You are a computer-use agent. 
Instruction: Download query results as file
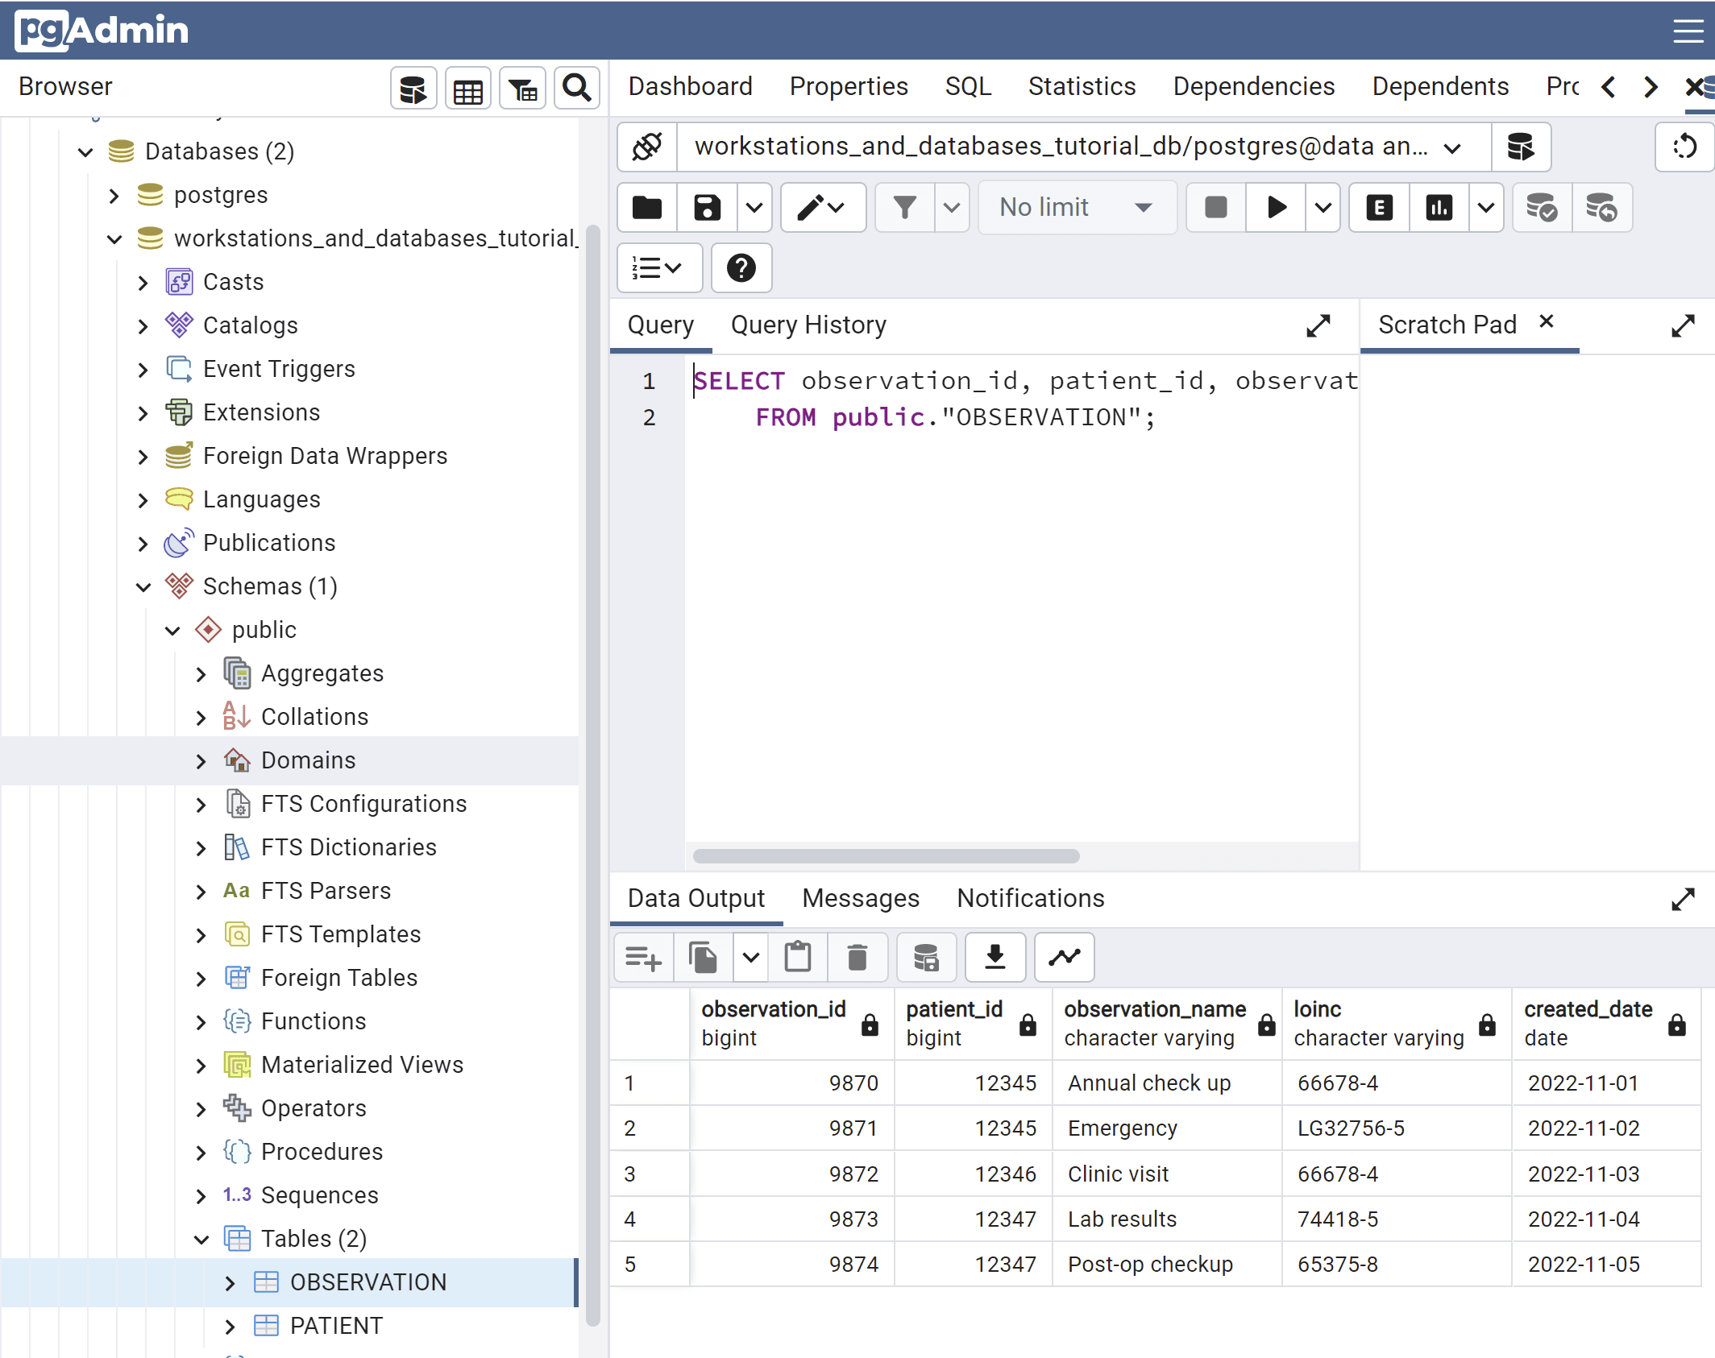click(995, 958)
